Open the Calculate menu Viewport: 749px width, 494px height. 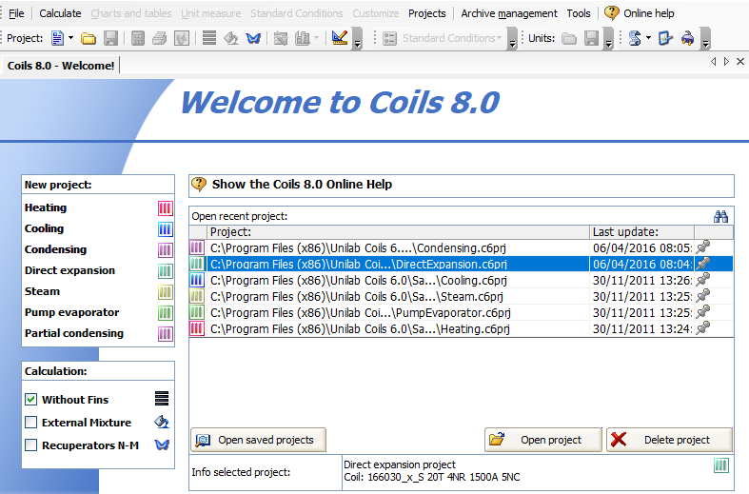pyautogui.click(x=60, y=13)
